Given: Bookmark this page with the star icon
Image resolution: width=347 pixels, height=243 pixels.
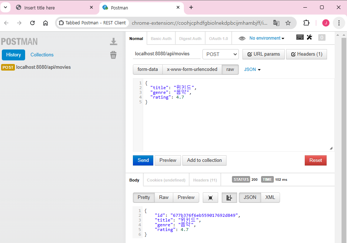Looking at the screenshot, I should point(288,23).
